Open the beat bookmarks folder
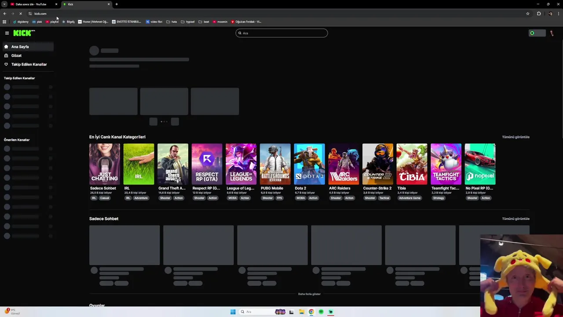The width and height of the screenshot is (563, 317). (x=204, y=22)
